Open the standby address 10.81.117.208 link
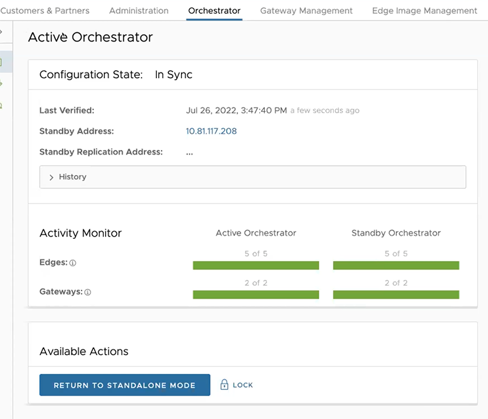Viewport: 488px width, 419px height. click(211, 131)
